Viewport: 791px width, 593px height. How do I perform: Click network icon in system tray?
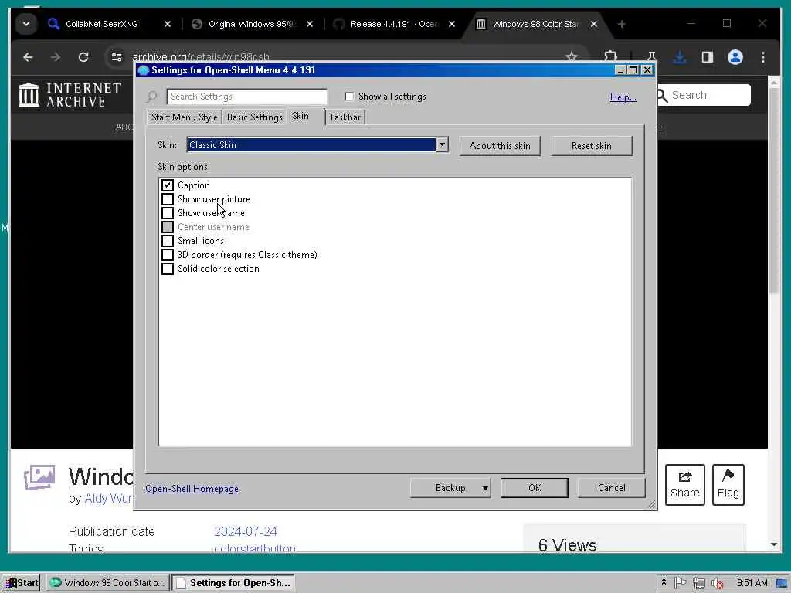tap(698, 584)
